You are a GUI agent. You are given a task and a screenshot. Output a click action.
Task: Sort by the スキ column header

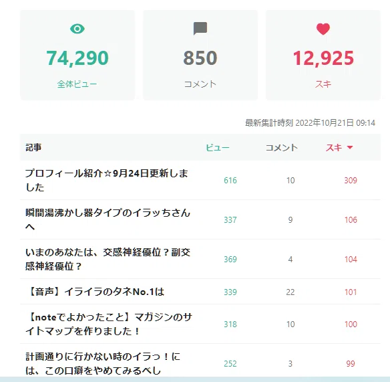click(334, 148)
